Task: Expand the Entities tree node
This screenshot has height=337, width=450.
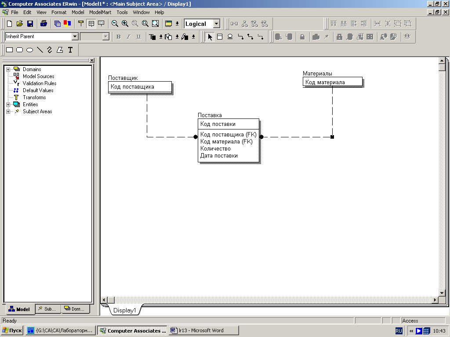Action: [x=8, y=104]
